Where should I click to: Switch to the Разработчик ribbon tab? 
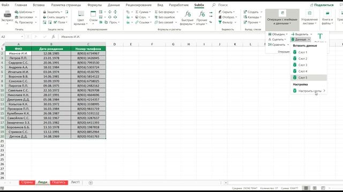coord(178,5)
